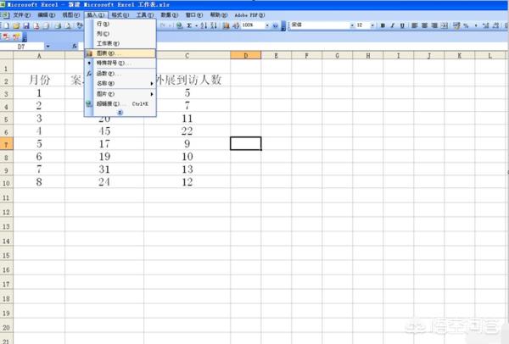Select column D header
This screenshot has height=344, width=509.
[x=246, y=55]
